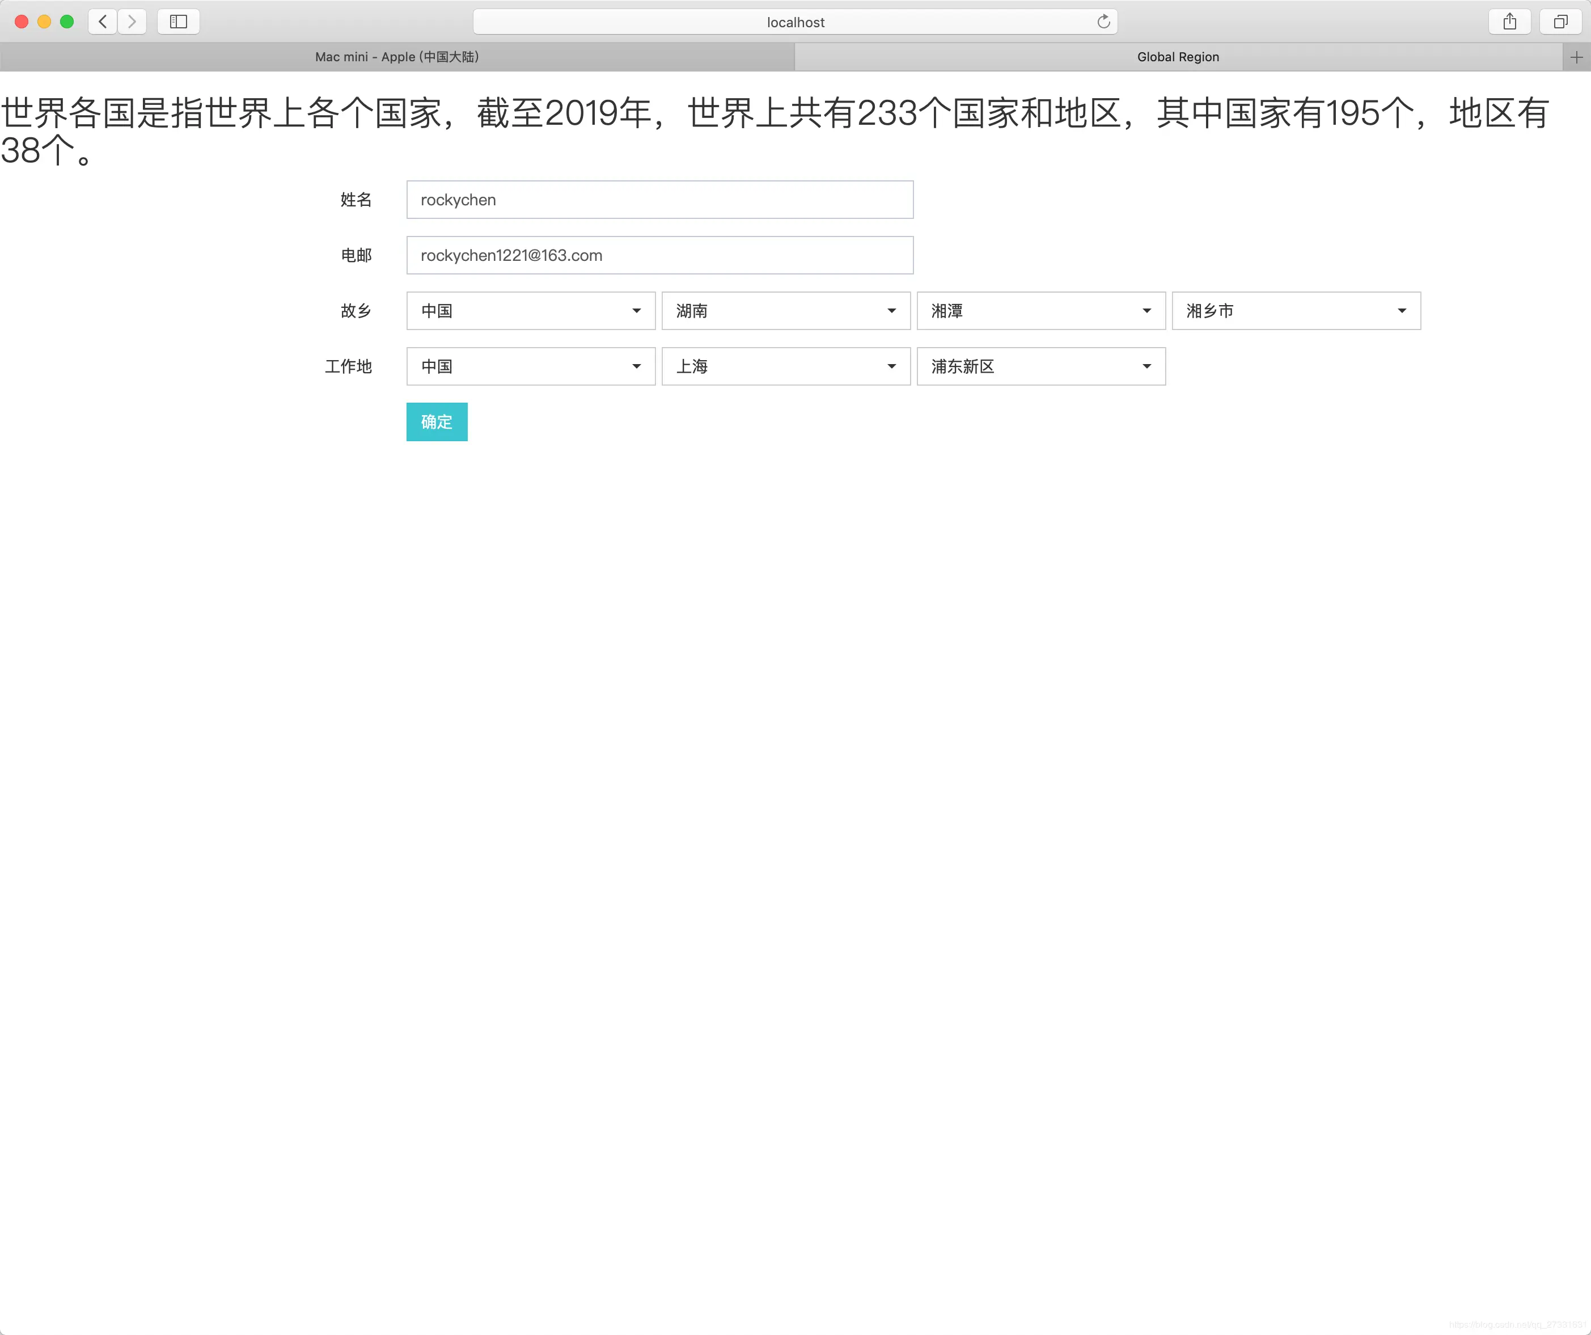Image resolution: width=1591 pixels, height=1335 pixels.
Task: Open the Share menu icon
Action: coord(1508,21)
